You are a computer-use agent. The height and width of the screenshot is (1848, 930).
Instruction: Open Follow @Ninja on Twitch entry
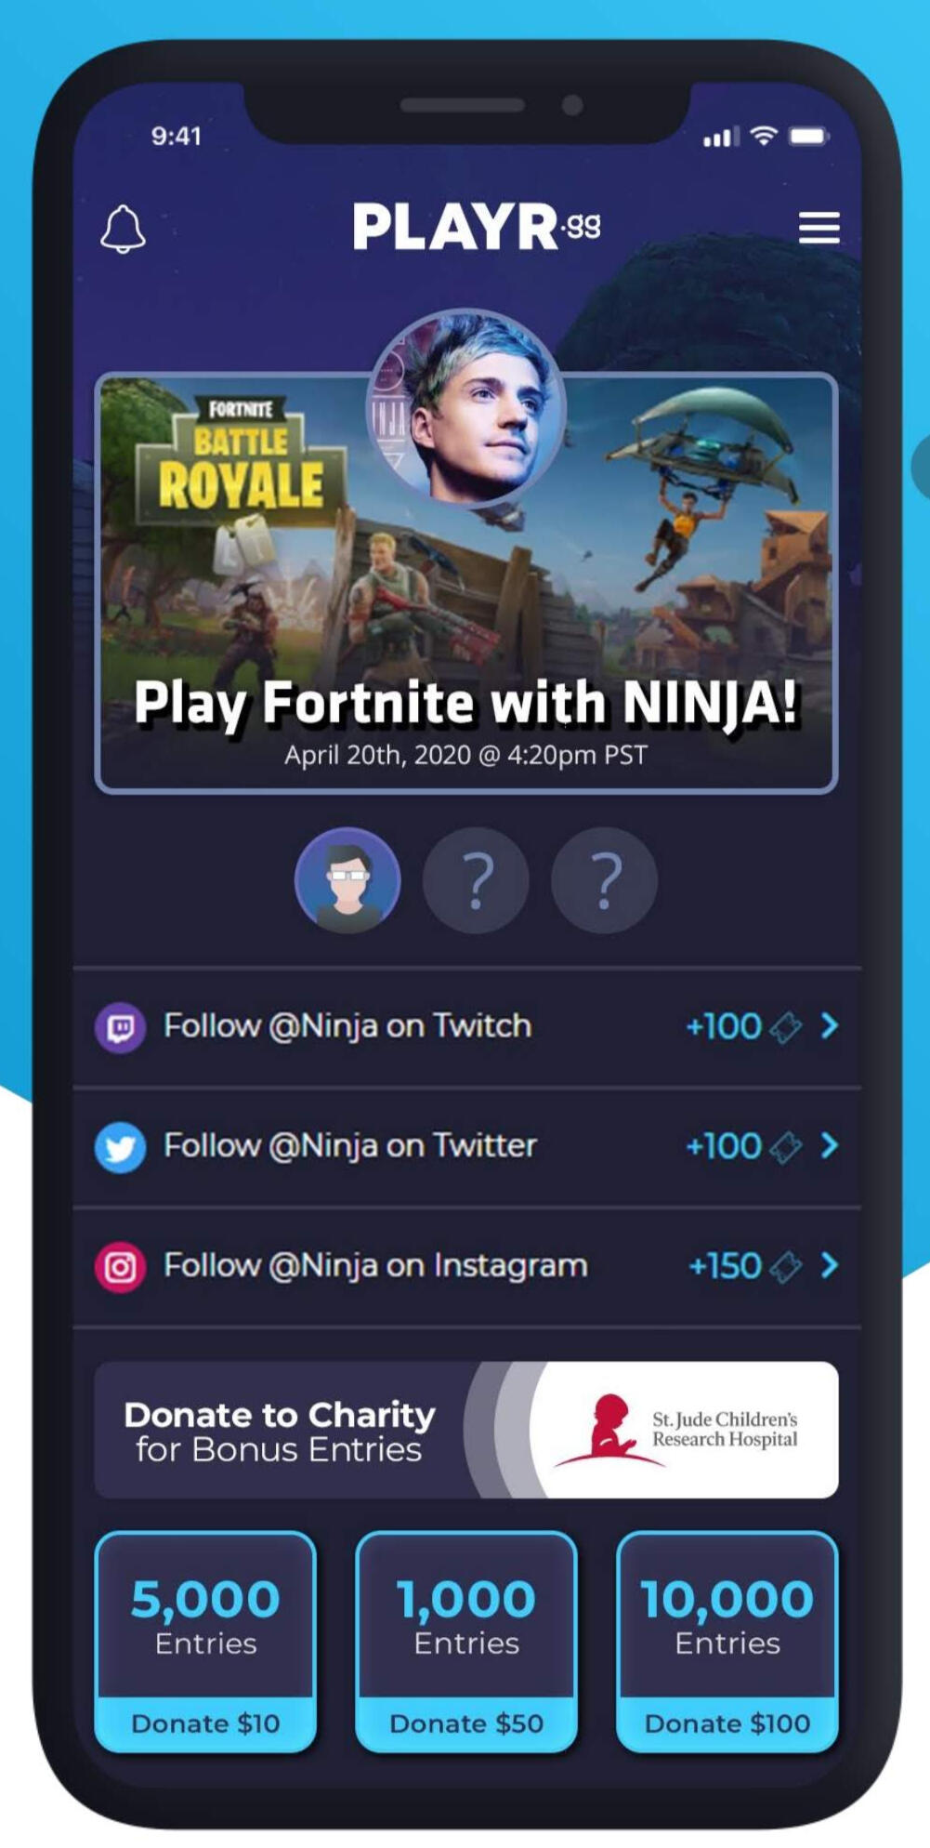[x=467, y=1027]
